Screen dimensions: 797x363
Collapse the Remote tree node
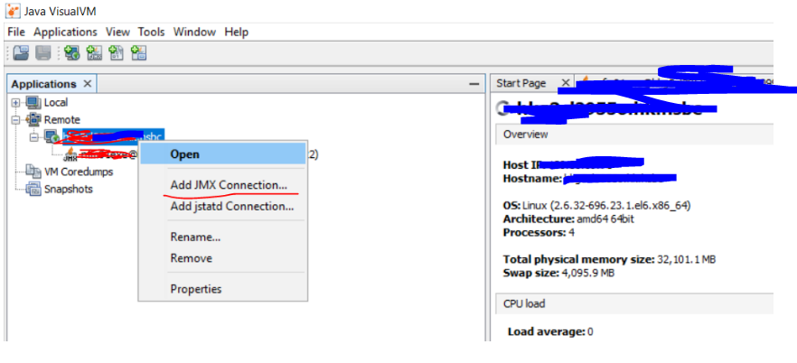[15, 120]
